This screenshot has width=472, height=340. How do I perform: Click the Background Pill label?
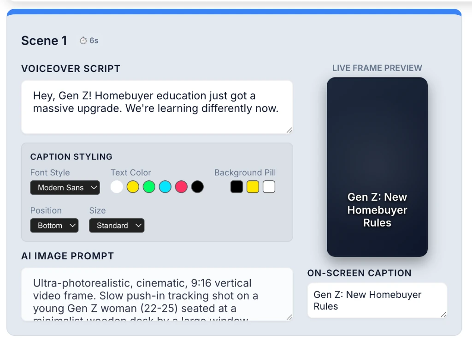[245, 173]
